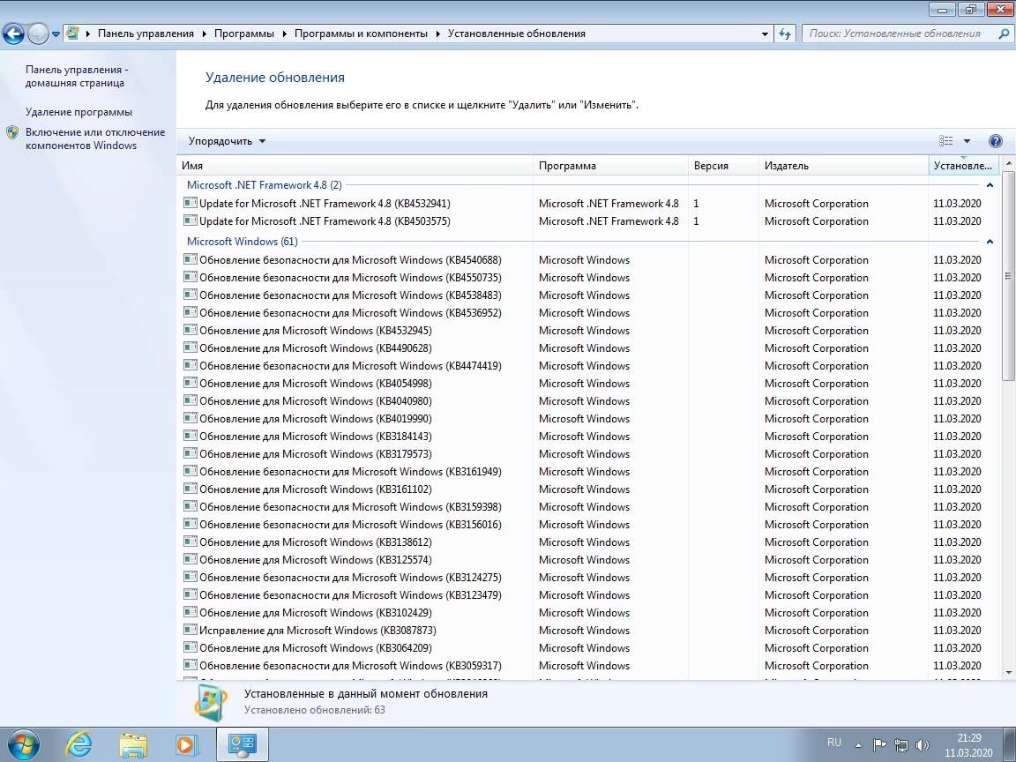This screenshot has width=1016, height=762.
Task: Sort by 'Установле...' column header
Action: pos(963,166)
